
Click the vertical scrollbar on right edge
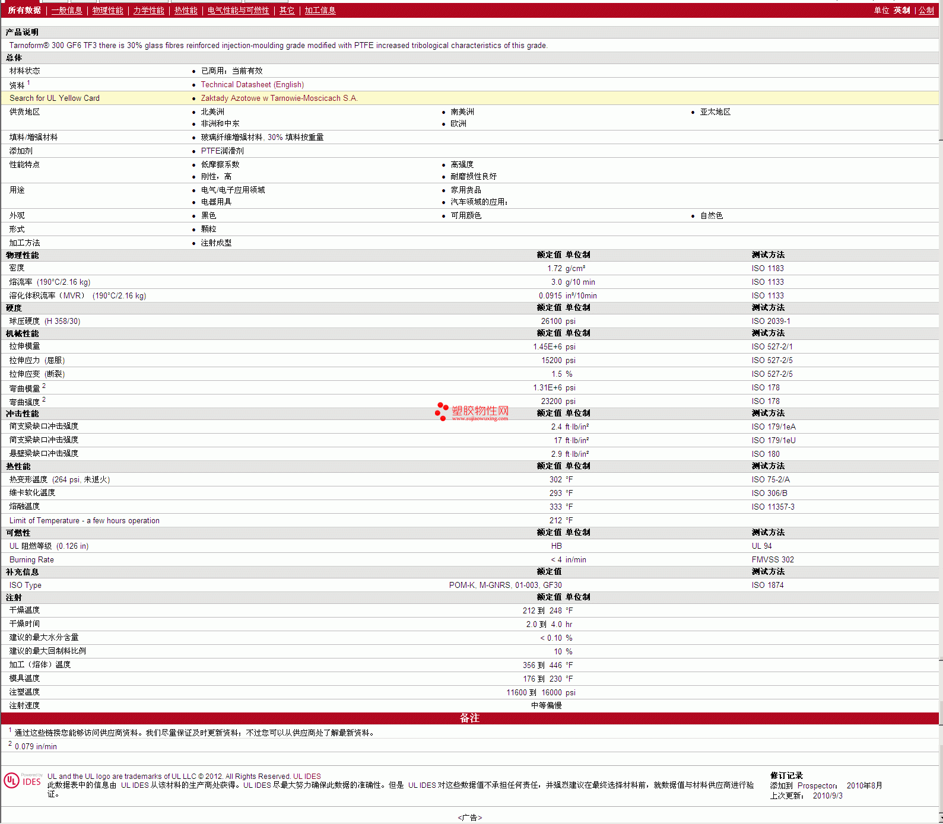click(940, 415)
